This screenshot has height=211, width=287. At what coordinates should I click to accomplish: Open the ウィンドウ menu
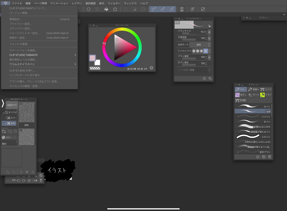point(130,3)
